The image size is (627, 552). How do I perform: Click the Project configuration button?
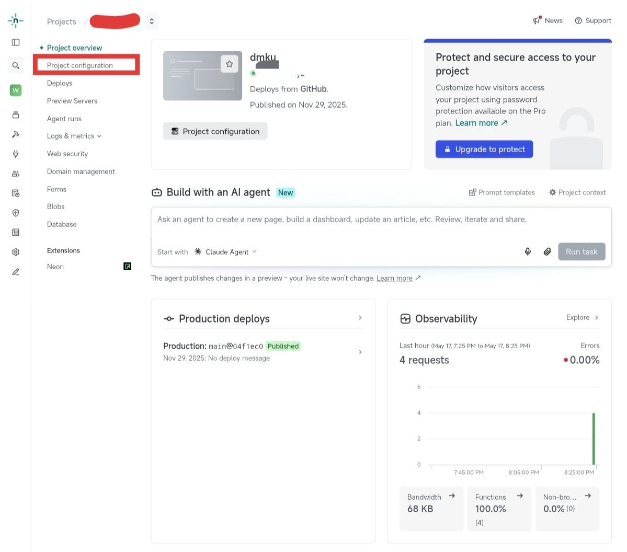215,131
